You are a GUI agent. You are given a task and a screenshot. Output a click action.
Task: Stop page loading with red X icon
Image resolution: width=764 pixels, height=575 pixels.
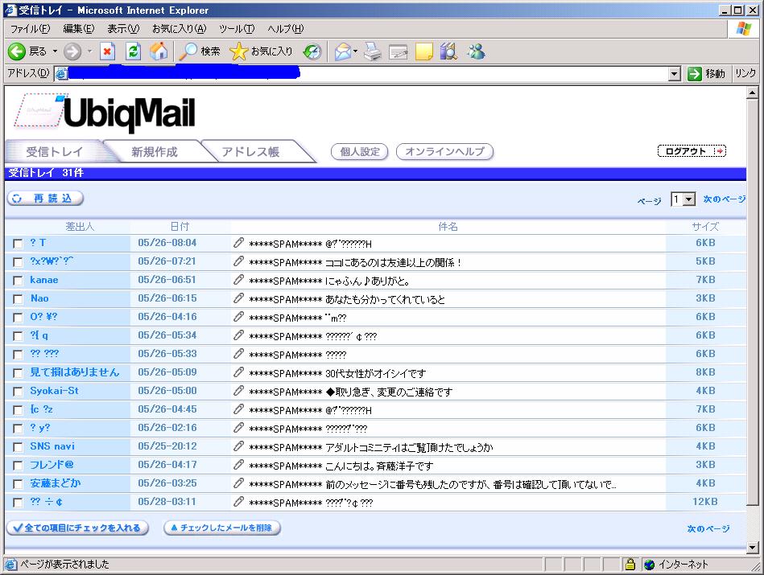click(x=107, y=51)
